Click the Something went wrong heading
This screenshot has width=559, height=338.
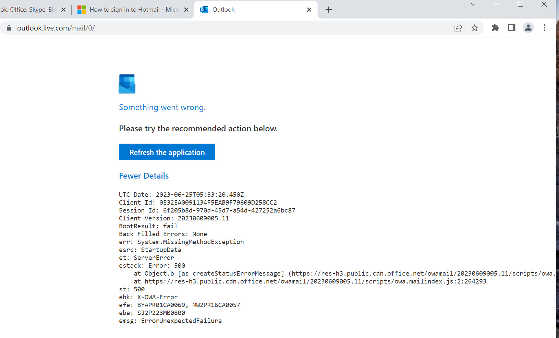tap(162, 107)
